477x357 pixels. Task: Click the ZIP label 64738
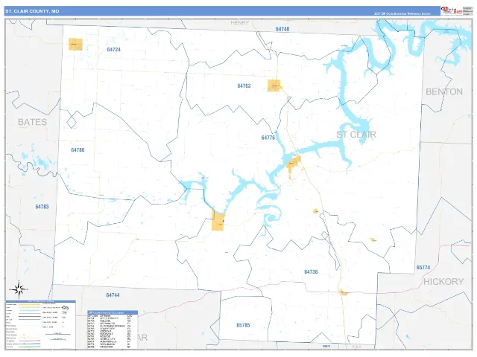[x=311, y=272]
